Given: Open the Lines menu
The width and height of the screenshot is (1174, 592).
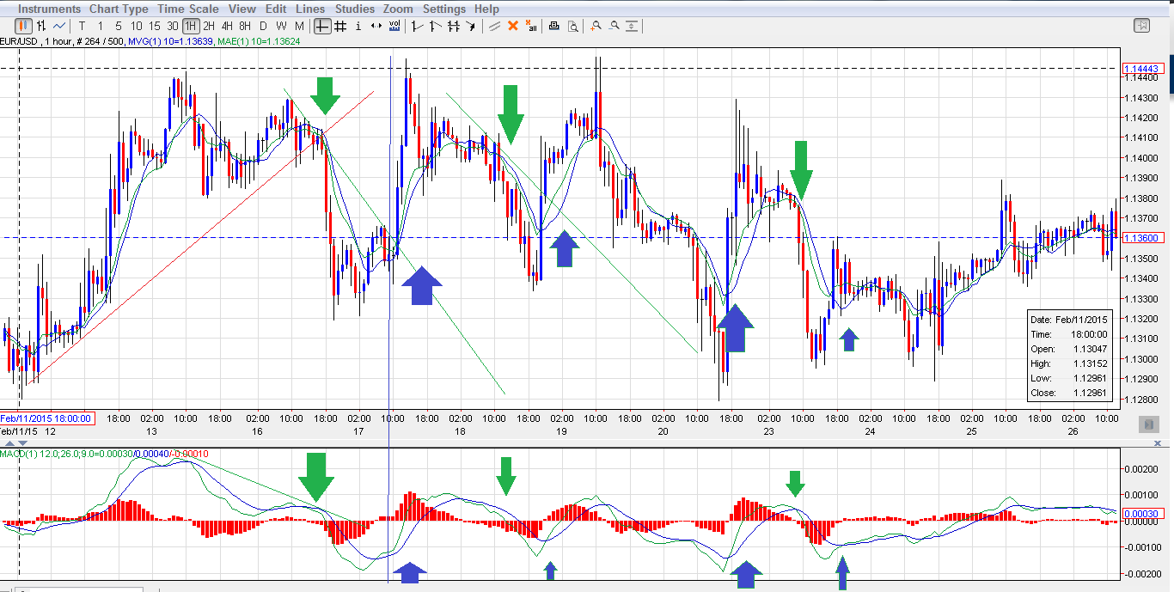Looking at the screenshot, I should 310,9.
